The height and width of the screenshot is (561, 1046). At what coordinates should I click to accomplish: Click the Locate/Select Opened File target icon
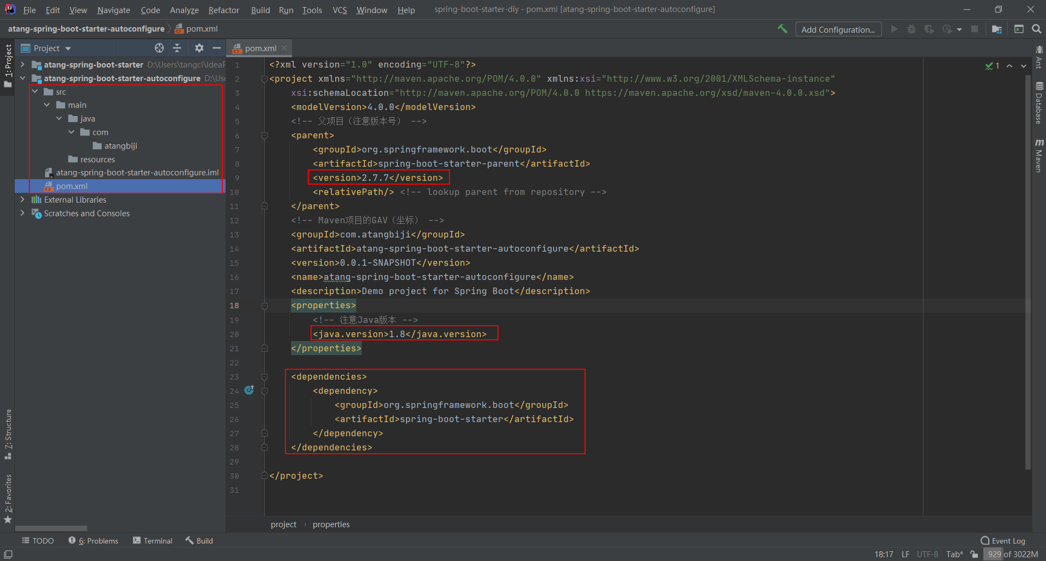[159, 48]
